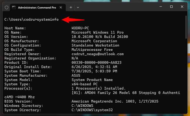Viewport: 190px width, 116px height.
Task: Click the AMD64 Family 26 processor line
Action: [126, 93]
